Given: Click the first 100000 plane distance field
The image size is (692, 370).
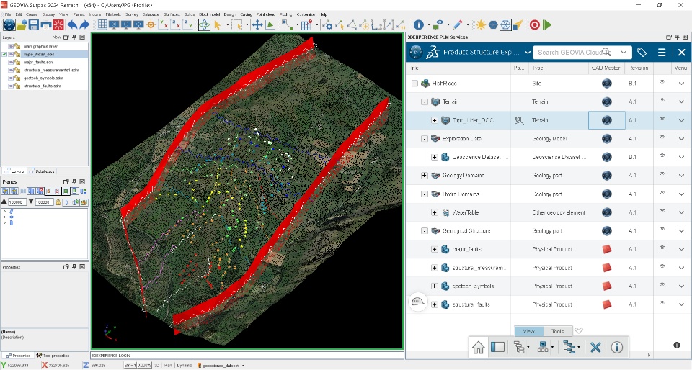Looking at the screenshot, I should click(17, 202).
